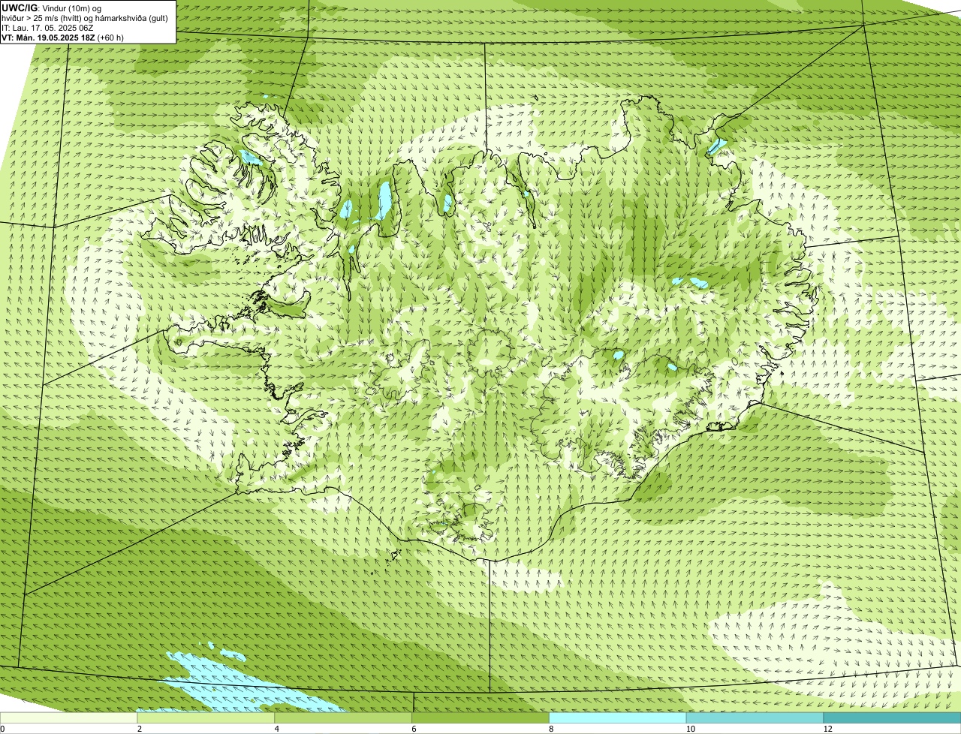Click the turquoise 10–12 legend segment
Screen dimensions: 961x734
[x=755, y=717]
